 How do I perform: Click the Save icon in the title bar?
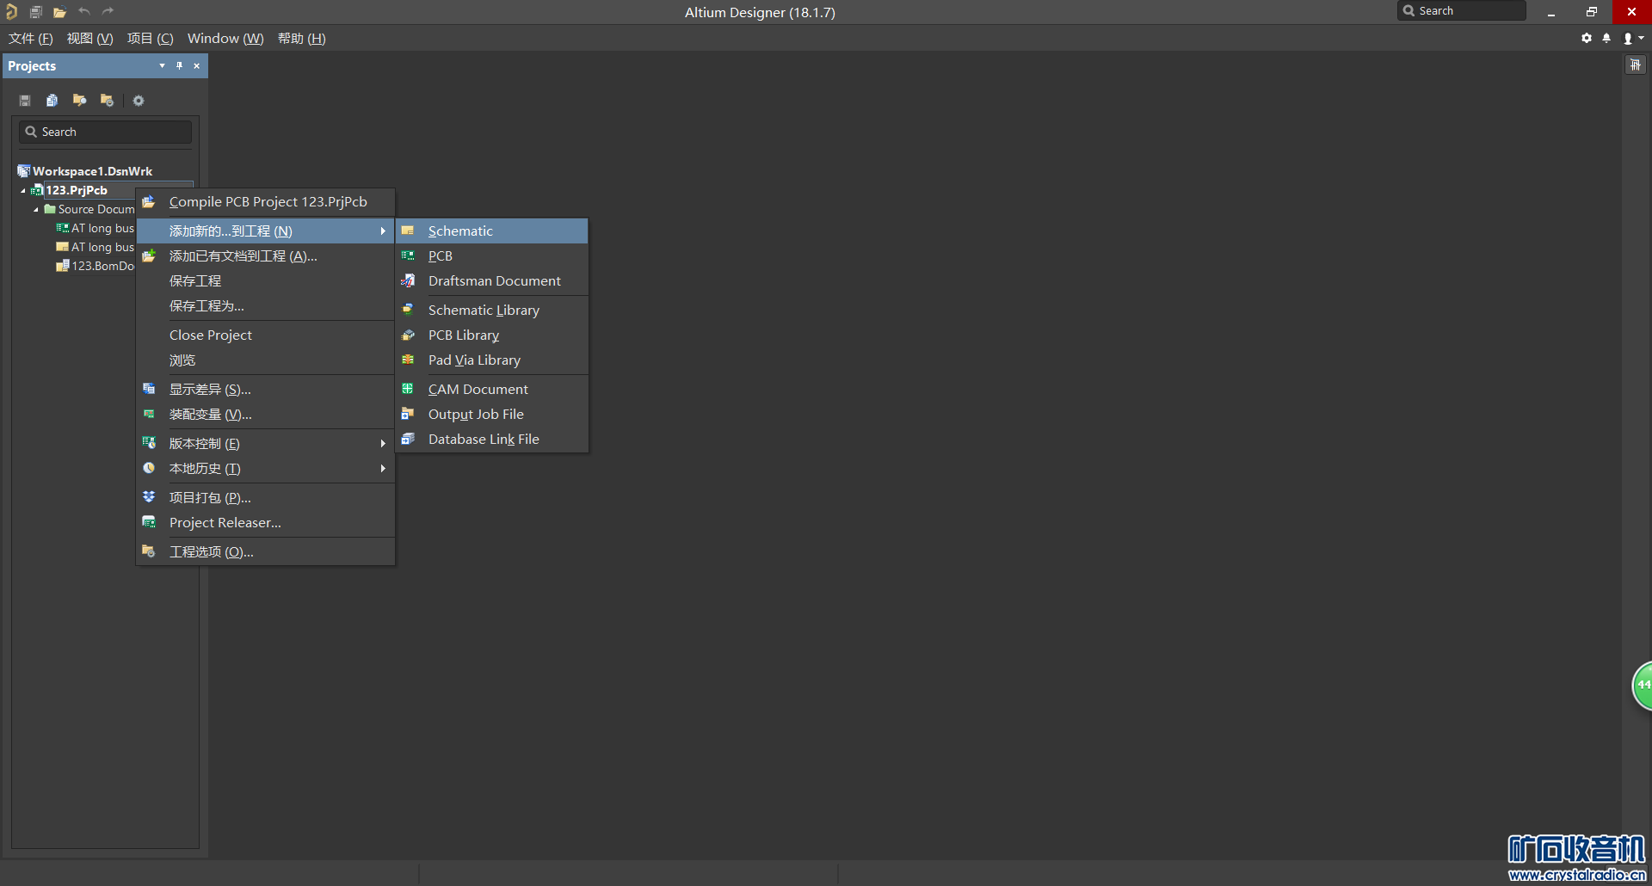pos(36,12)
